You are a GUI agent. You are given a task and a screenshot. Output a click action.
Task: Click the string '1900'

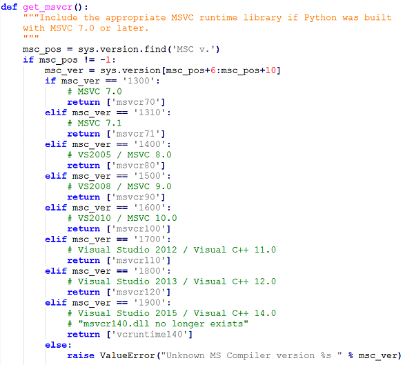pos(150,303)
